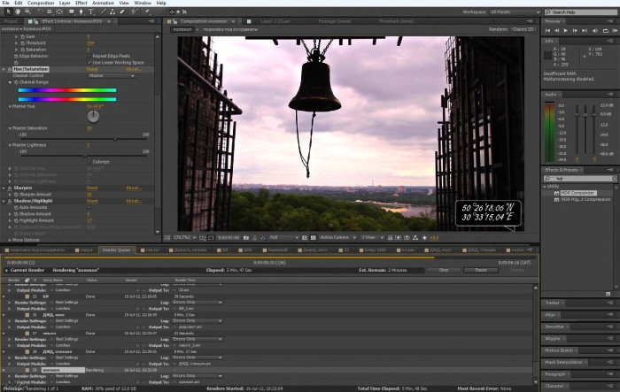Open Workspace All Panels dropdown
This screenshot has height=392, width=620.
tap(515, 12)
